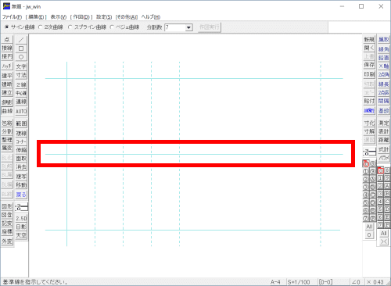This screenshot has height=286, width=391.
Task: Open the ヘルプ(H) menu
Action: [x=151, y=17]
